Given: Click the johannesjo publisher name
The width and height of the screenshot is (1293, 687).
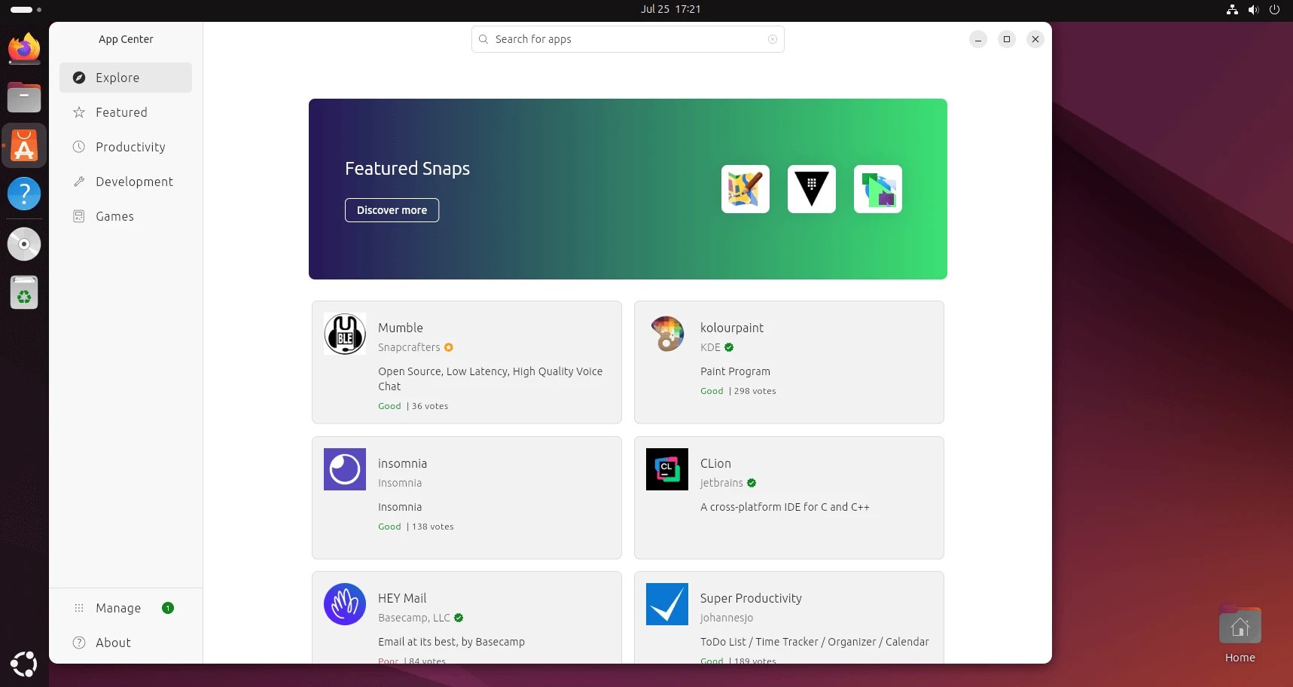Looking at the screenshot, I should point(727,618).
